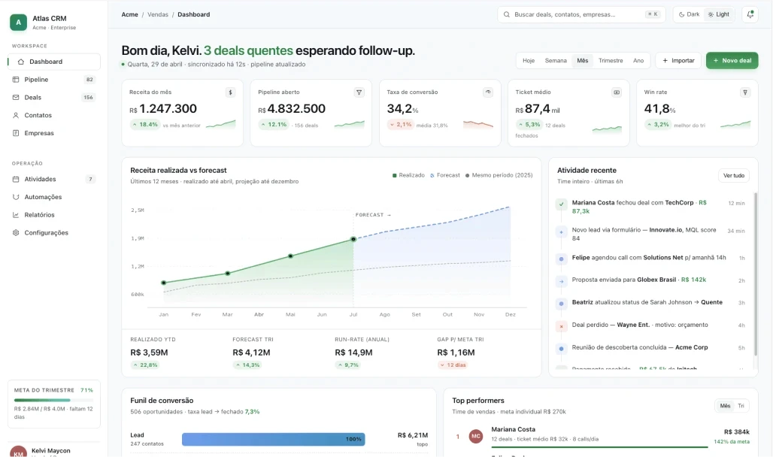The image size is (773, 457).
Task: Click the R$ 3,59M Realizado YTD value
Action: coord(149,353)
